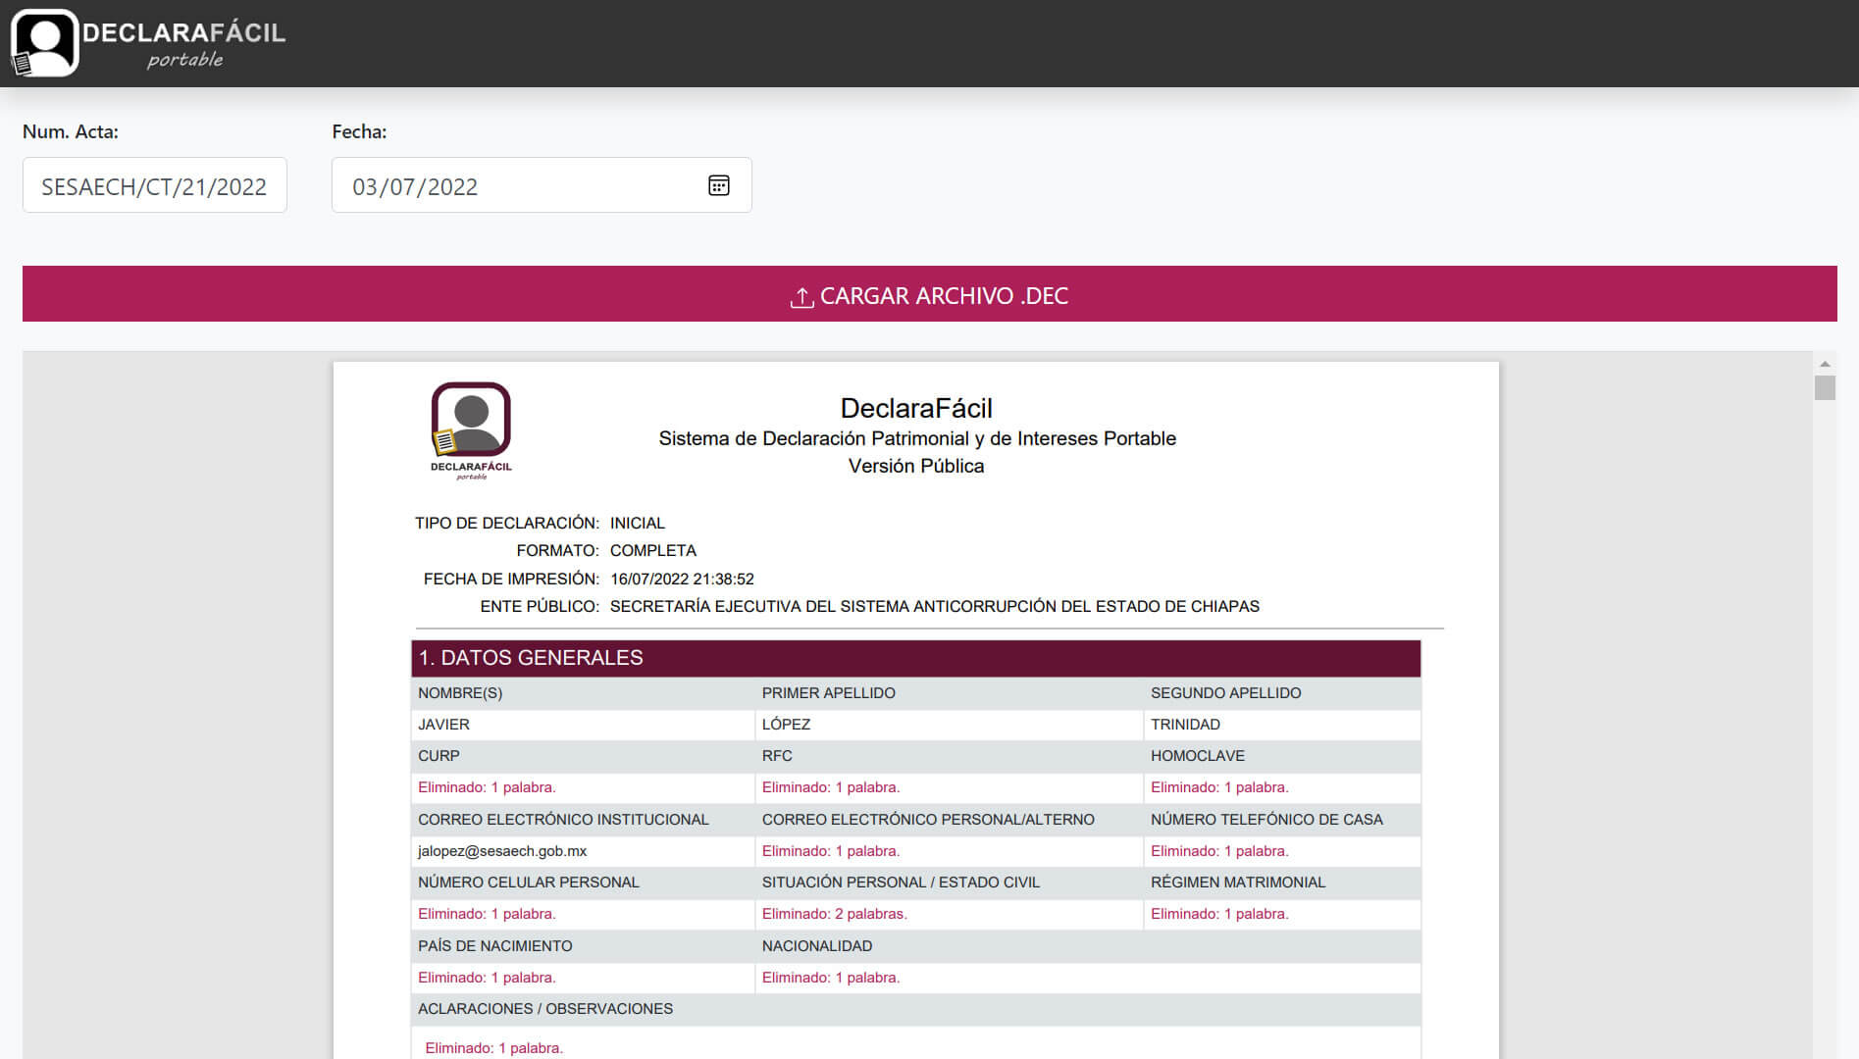1859x1059 pixels.
Task: Click the print date "16/07/2022 21:38:52"
Action: pyautogui.click(x=682, y=579)
